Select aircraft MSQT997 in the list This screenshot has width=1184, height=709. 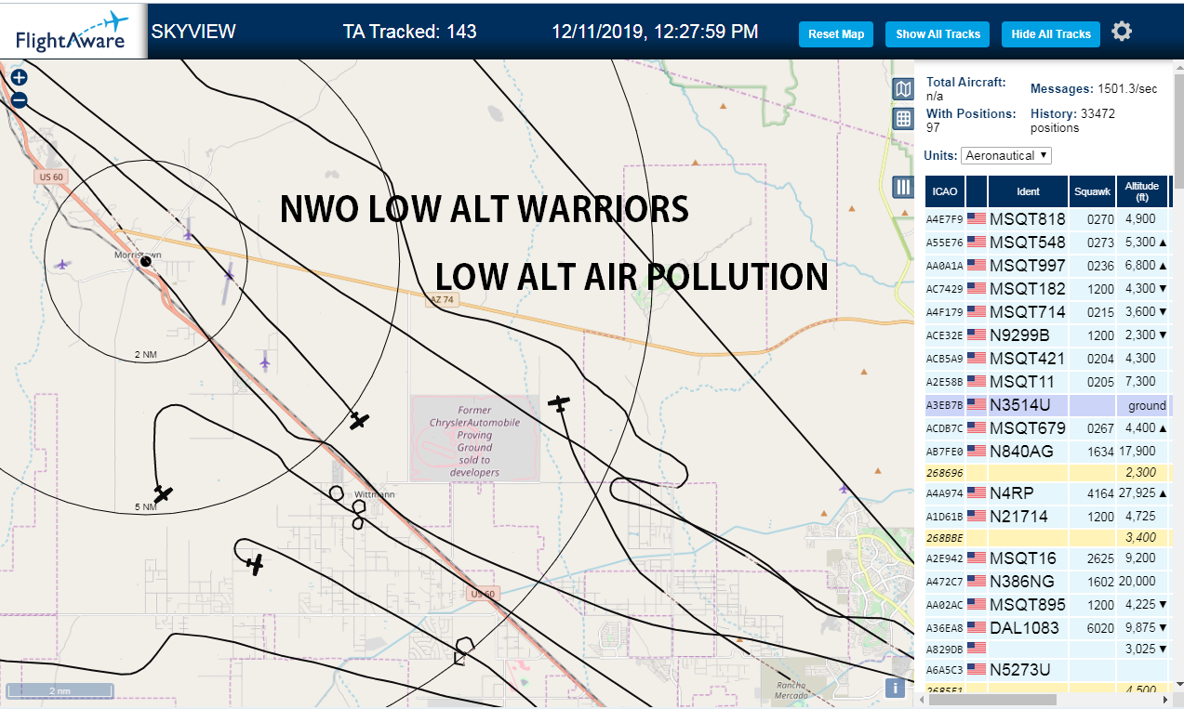pyautogui.click(x=1047, y=266)
